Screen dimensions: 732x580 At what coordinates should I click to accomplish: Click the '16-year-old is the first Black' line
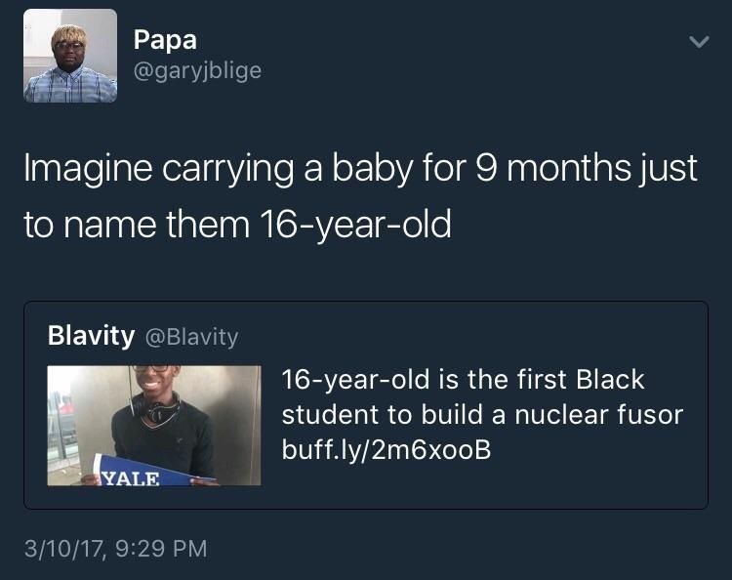(463, 379)
